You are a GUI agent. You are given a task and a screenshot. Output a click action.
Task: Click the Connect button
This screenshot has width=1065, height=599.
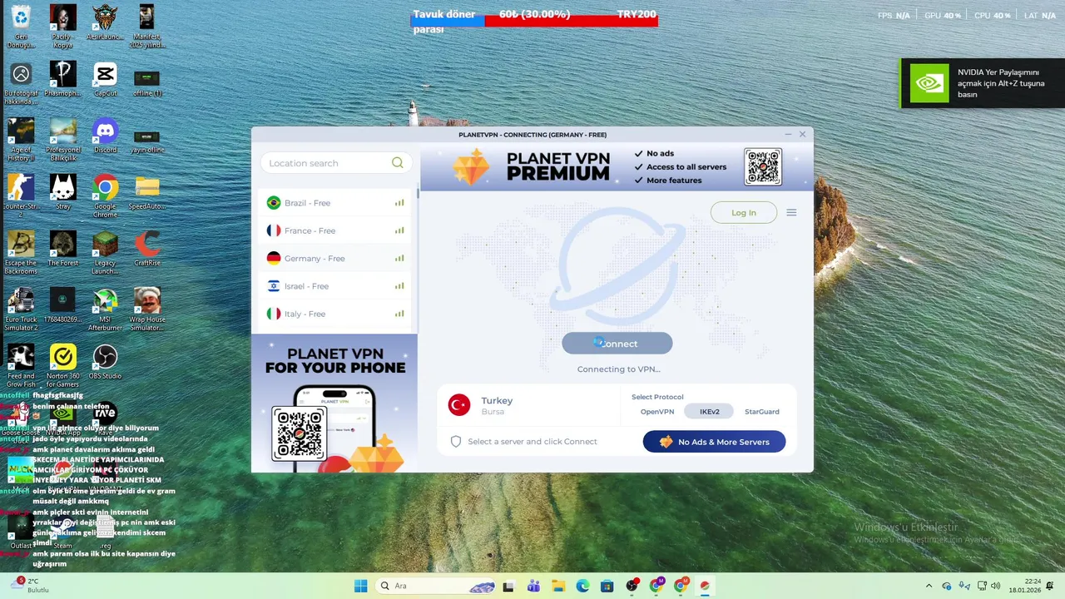point(617,344)
